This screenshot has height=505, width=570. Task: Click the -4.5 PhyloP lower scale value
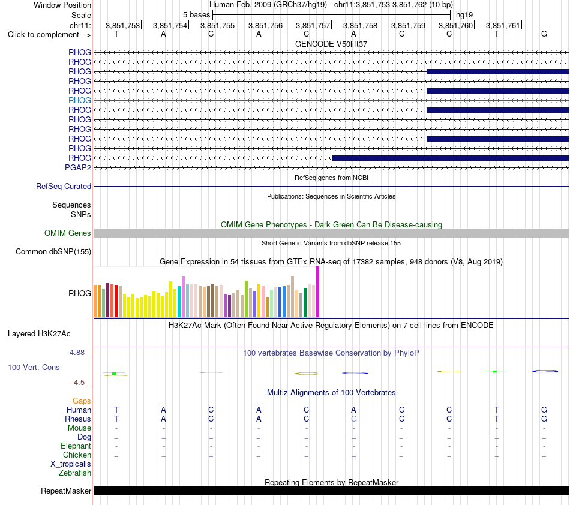pyautogui.click(x=78, y=382)
